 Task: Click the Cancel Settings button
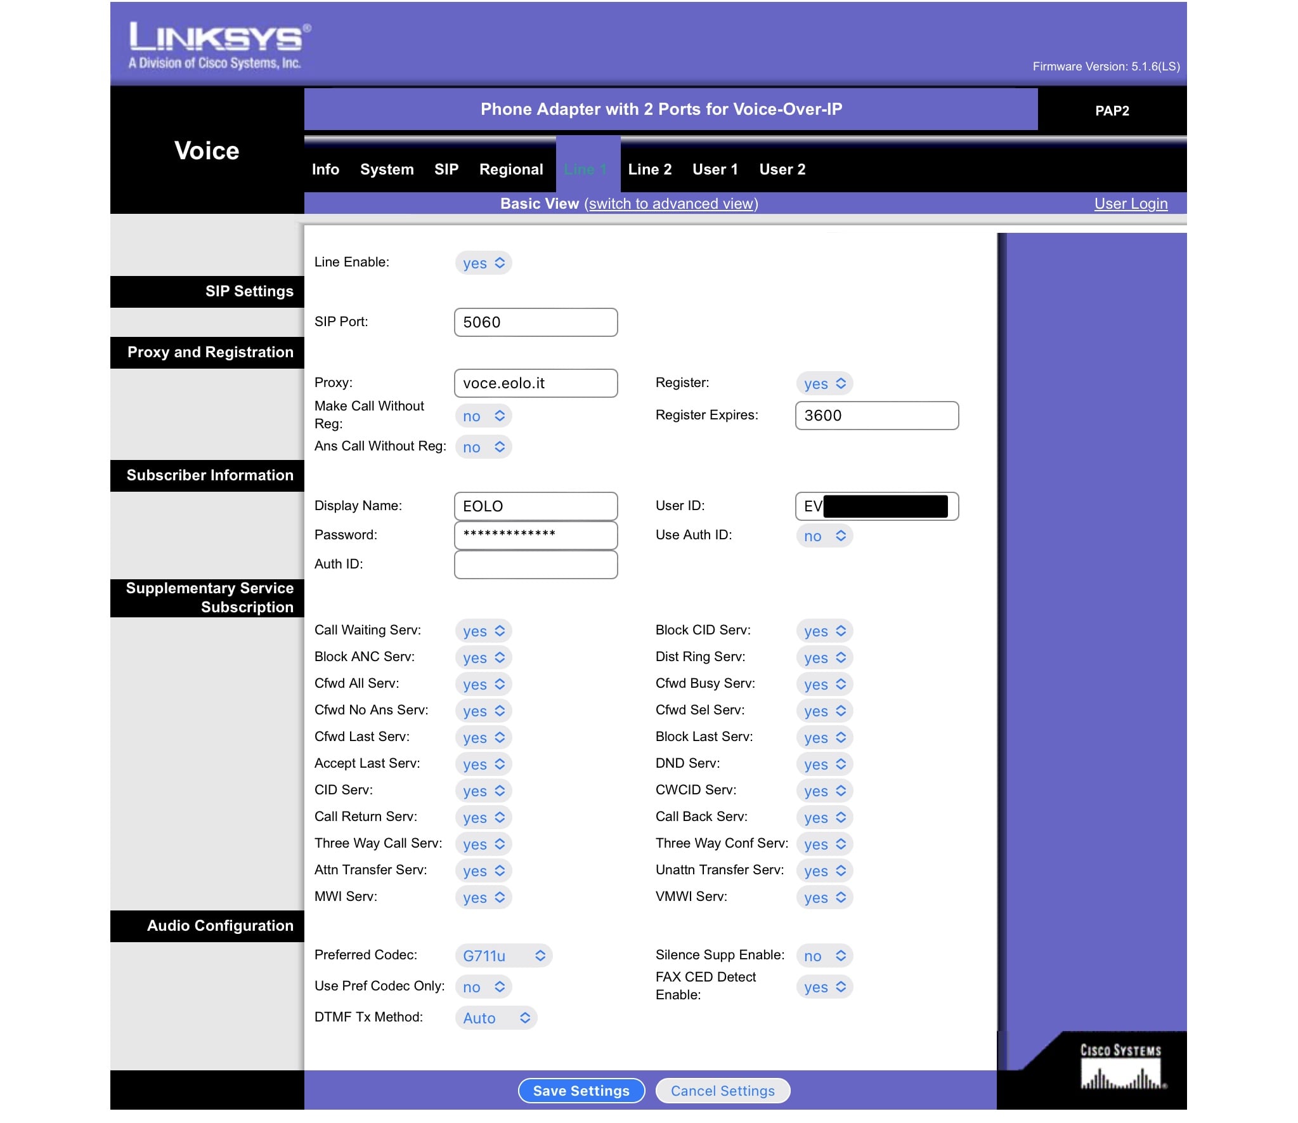coord(722,1091)
